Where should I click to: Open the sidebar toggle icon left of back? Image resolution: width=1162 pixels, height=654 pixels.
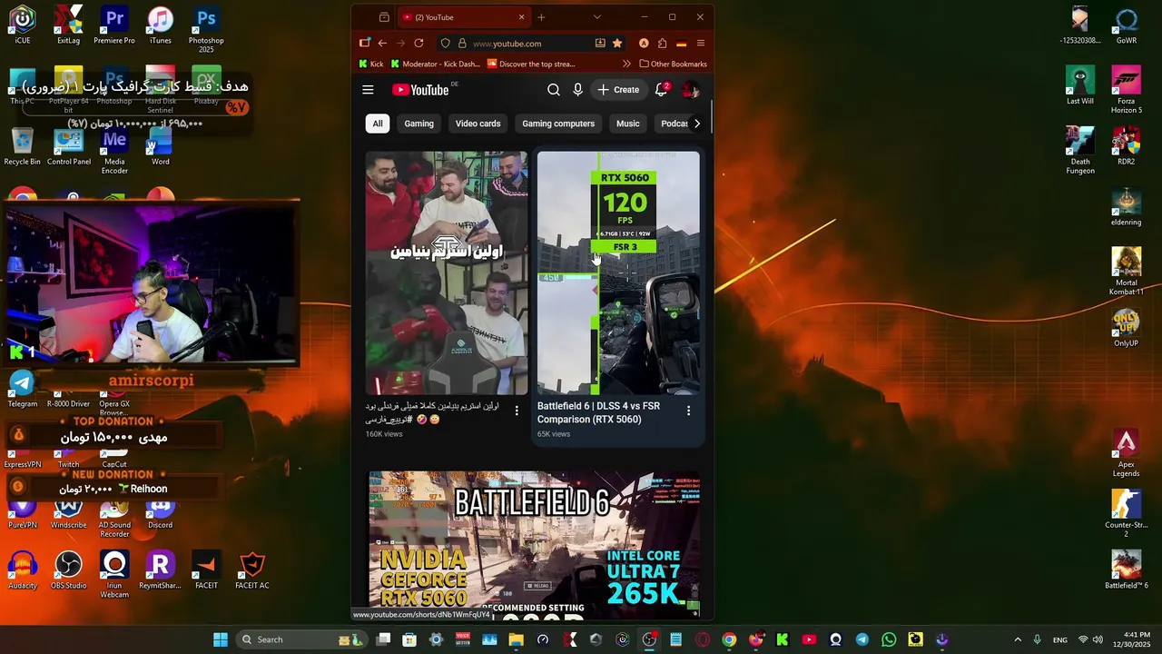coord(365,44)
